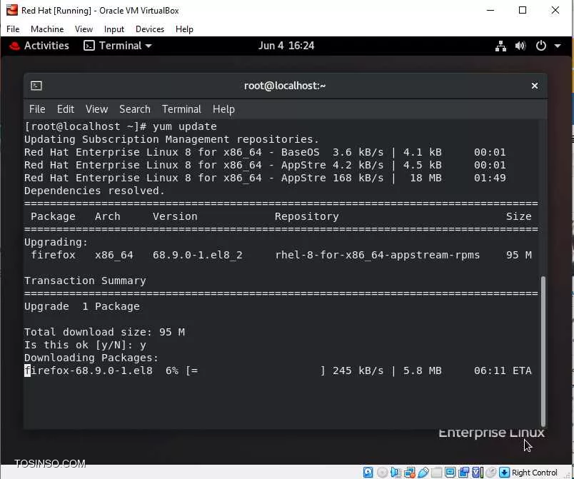The image size is (574, 479).
Task: Click the GNOME network connection icon
Action: click(500, 46)
